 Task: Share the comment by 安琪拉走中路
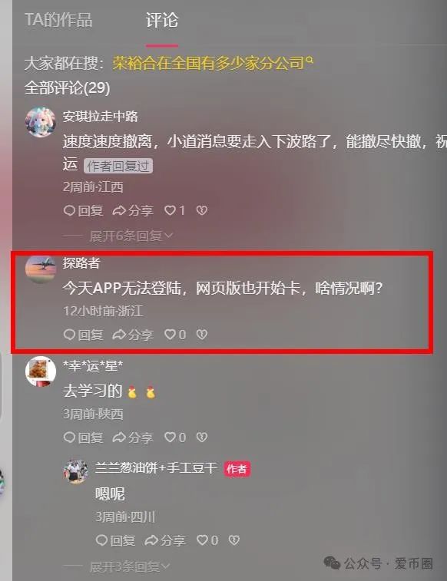click(133, 210)
